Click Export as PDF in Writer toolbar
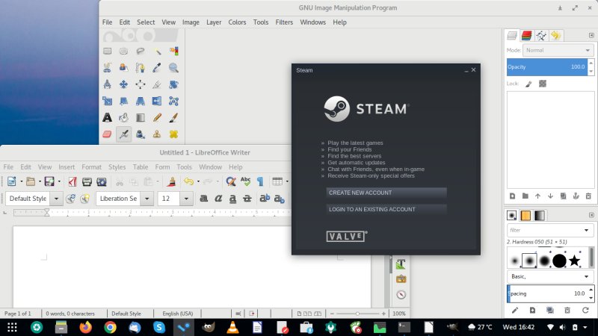The width and height of the screenshot is (598, 336). tap(73, 181)
